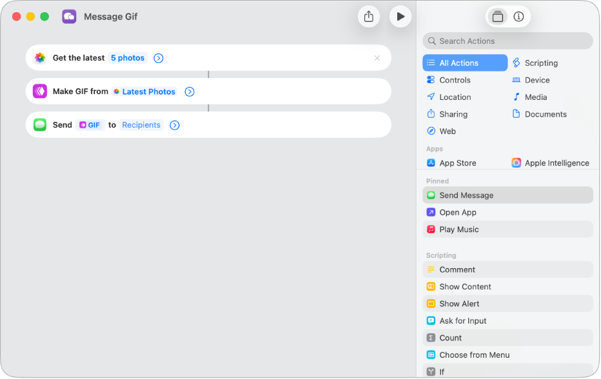Focus the Search Actions field

point(507,41)
